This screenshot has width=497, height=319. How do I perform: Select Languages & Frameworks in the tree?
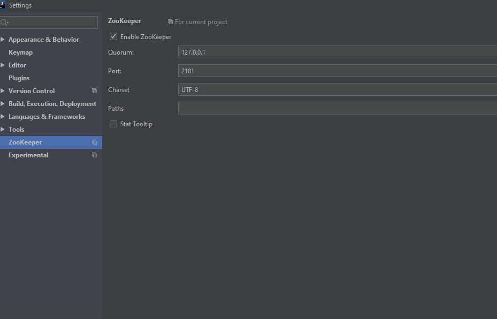47,116
